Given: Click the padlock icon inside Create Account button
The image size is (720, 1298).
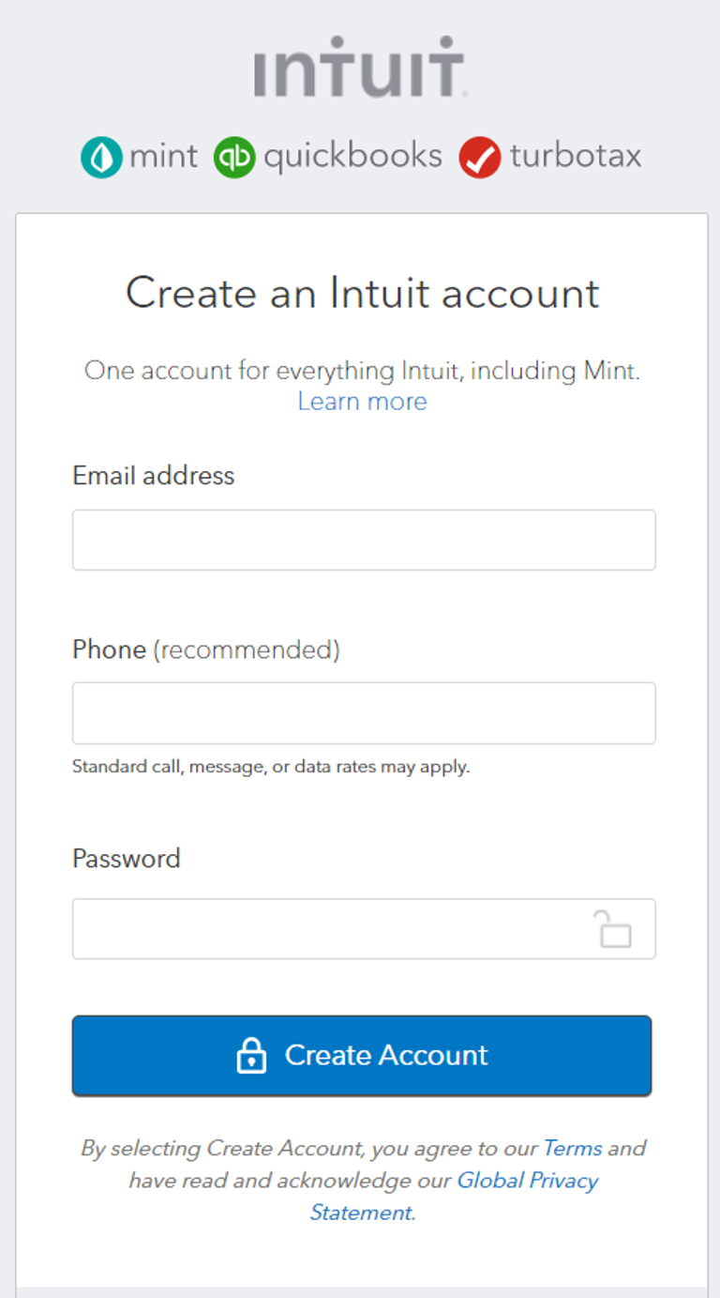Looking at the screenshot, I should 249,1055.
